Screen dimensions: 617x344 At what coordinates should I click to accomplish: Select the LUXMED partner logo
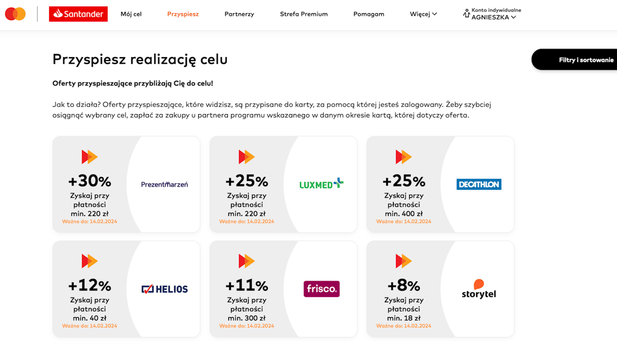[321, 184]
